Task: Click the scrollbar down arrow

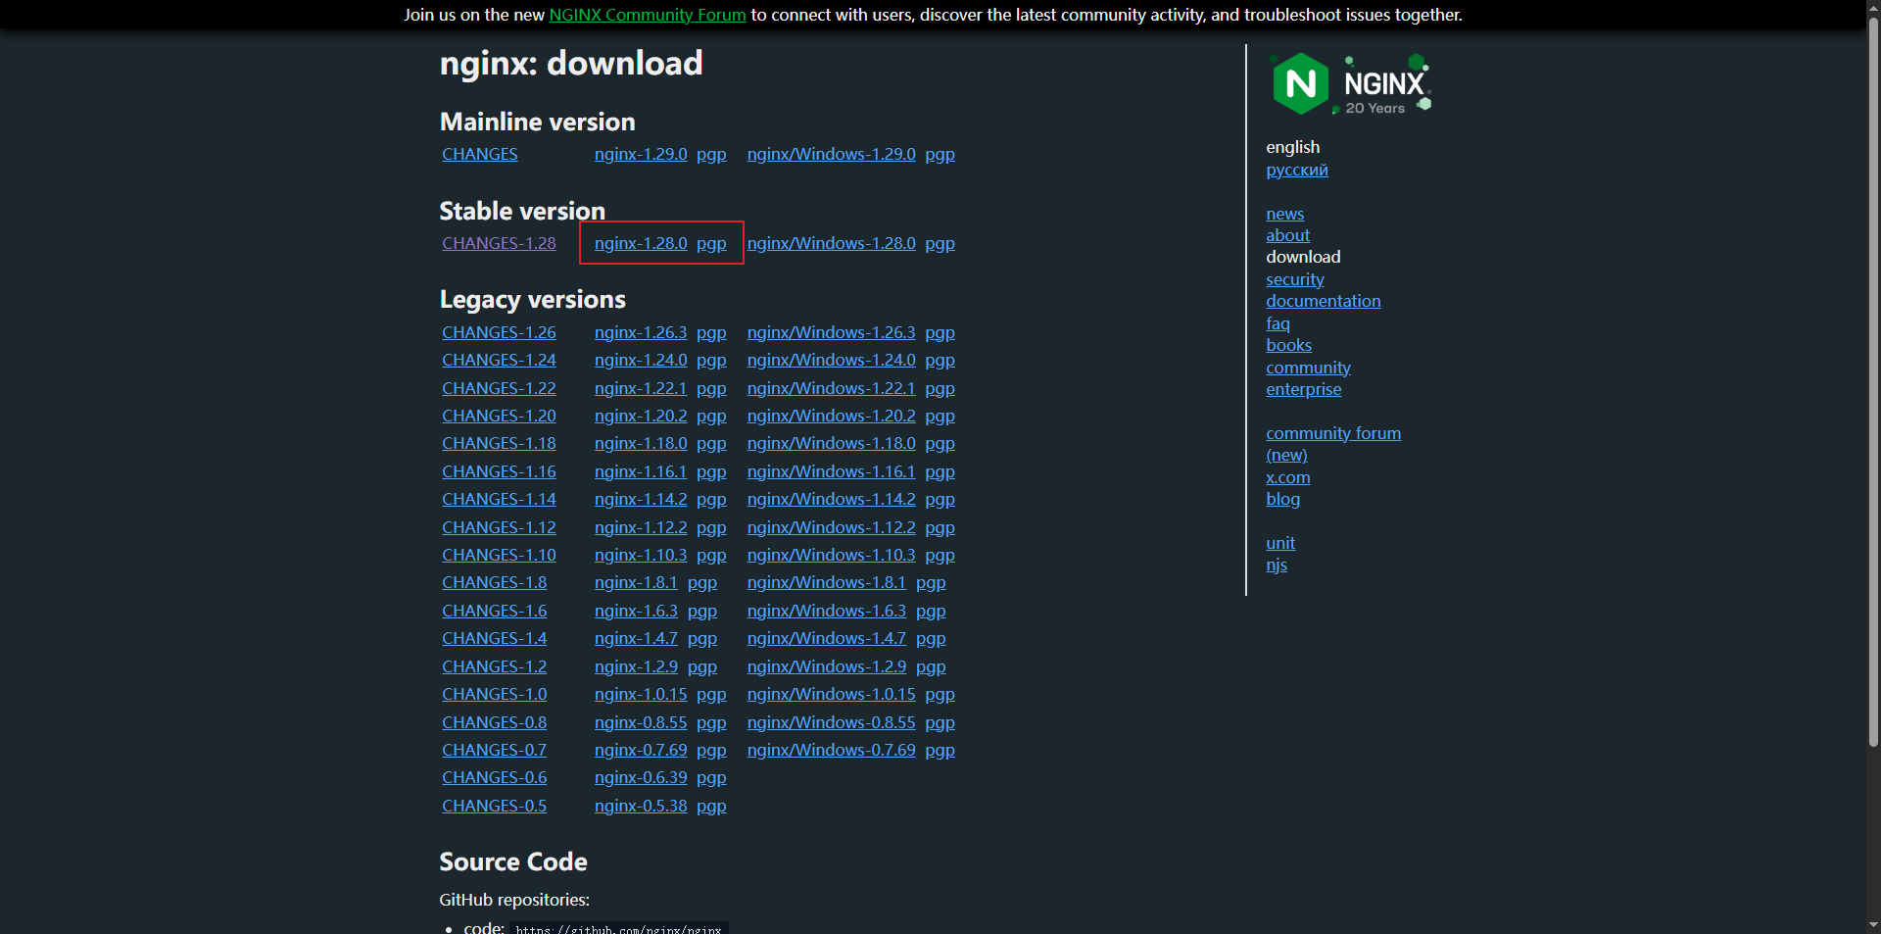Action: (x=1873, y=924)
